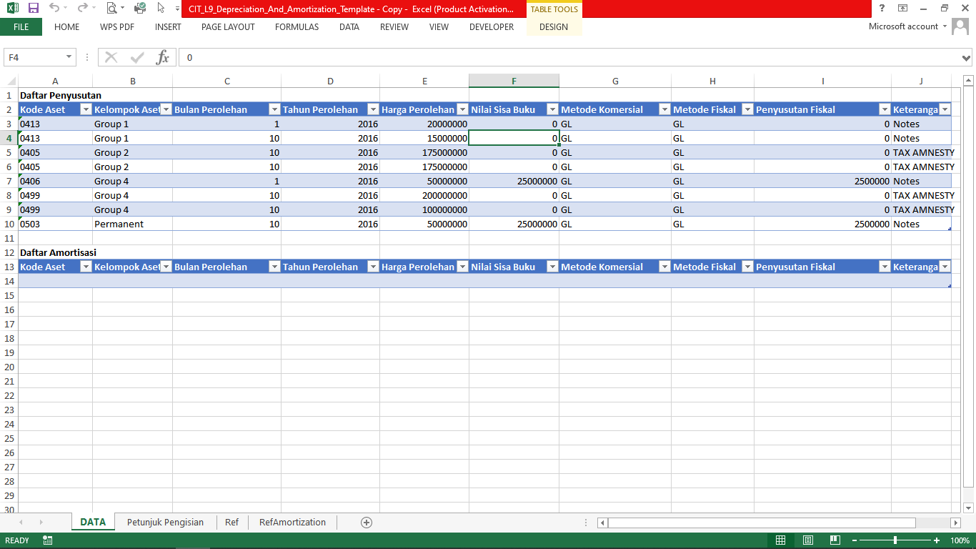The image size is (976, 549).
Task: Click the Insert Function fx icon
Action: [x=163, y=57]
